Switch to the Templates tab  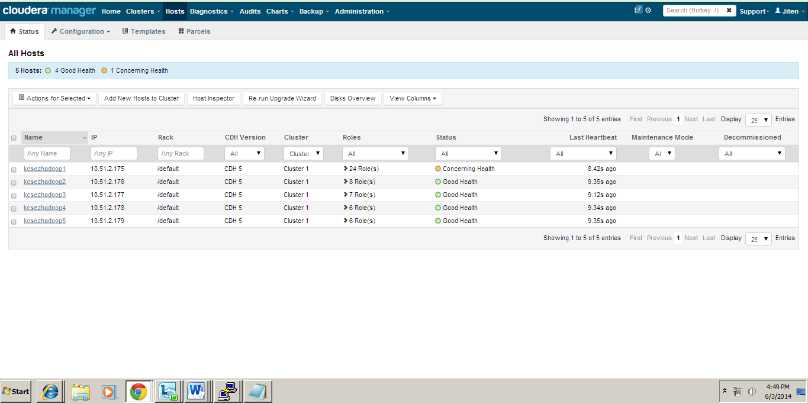144,31
